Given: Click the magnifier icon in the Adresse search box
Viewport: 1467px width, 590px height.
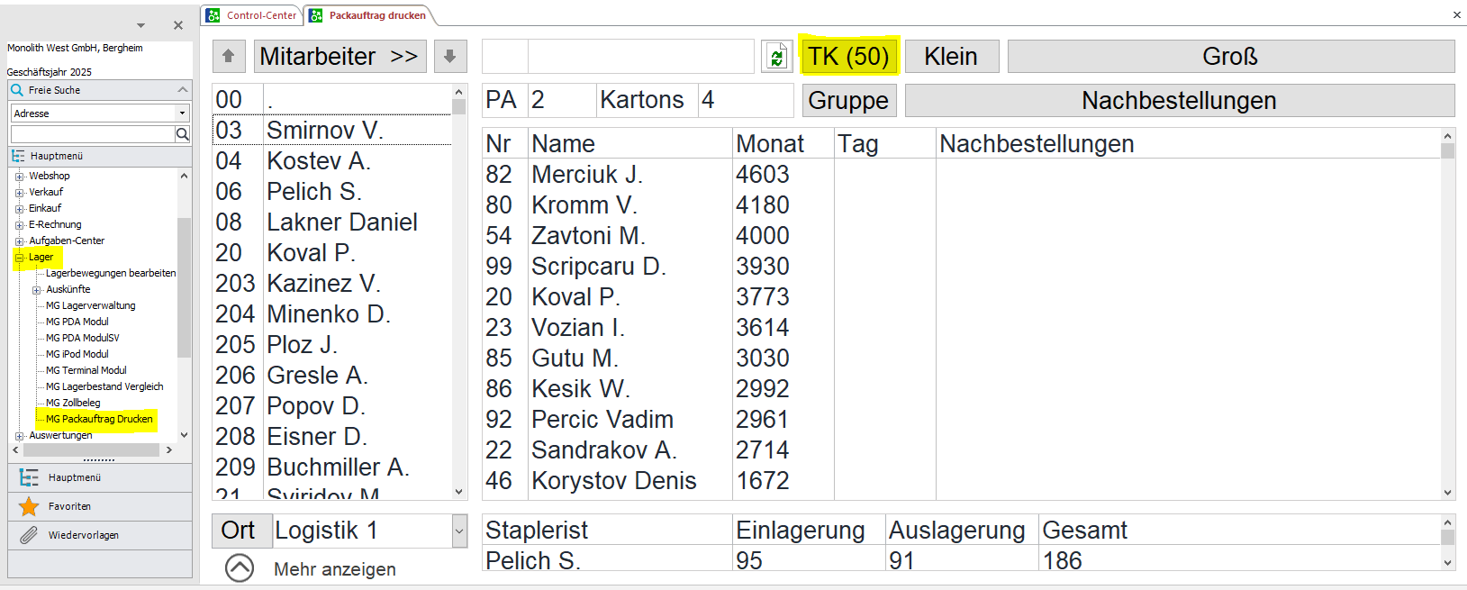Looking at the screenshot, I should point(183,133).
